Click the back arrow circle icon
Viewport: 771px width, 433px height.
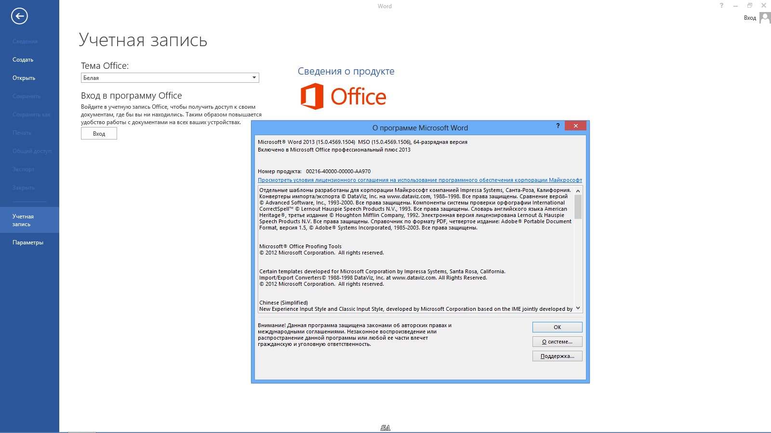coord(19,16)
